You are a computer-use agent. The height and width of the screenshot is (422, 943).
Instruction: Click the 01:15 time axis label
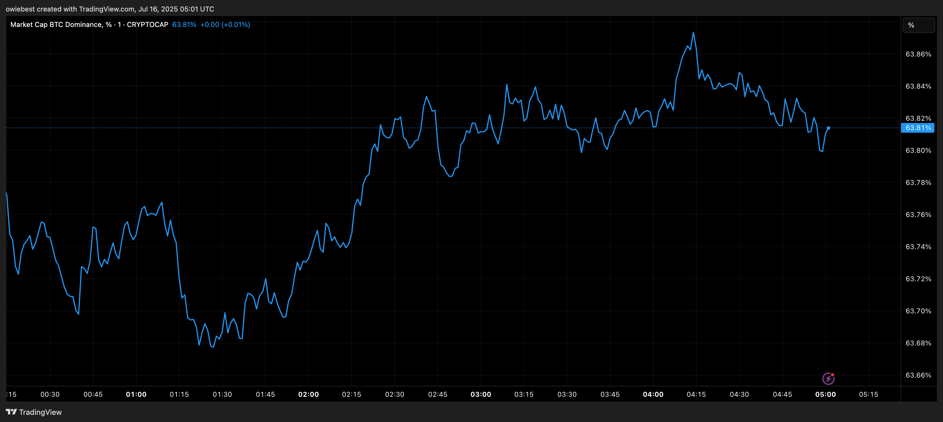click(179, 394)
